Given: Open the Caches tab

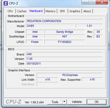Looking at the screenshot, I should [x=22, y=11].
